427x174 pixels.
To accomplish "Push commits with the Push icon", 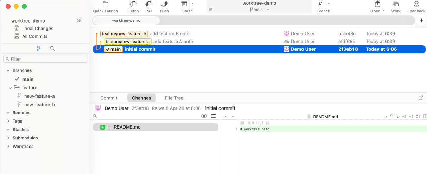I will [164, 4].
